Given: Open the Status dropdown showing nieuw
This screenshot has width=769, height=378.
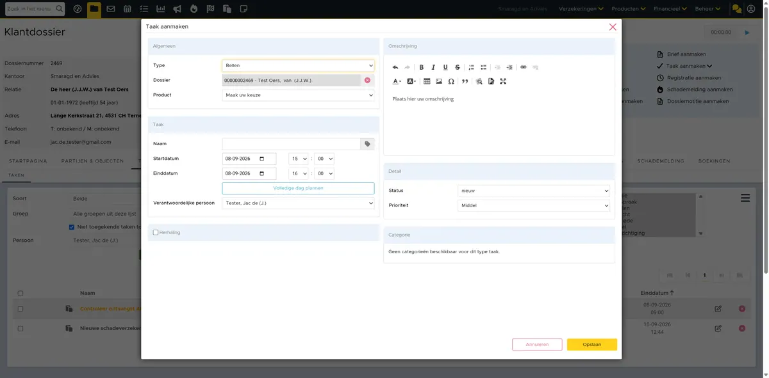Looking at the screenshot, I should (x=534, y=191).
